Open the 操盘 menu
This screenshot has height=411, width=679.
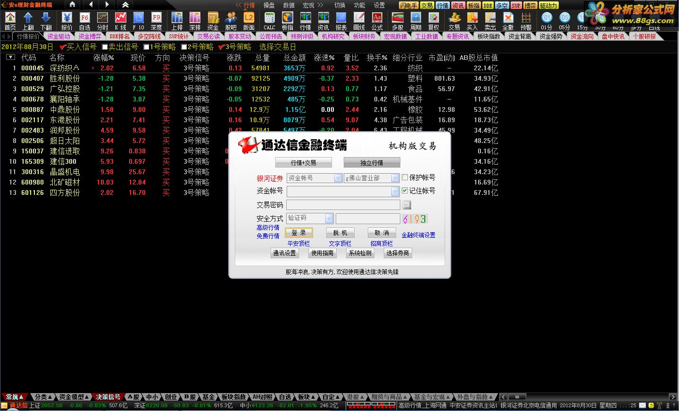click(269, 5)
